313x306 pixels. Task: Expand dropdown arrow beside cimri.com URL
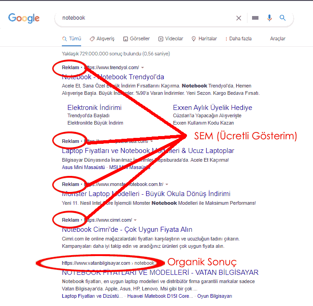[x=135, y=220]
